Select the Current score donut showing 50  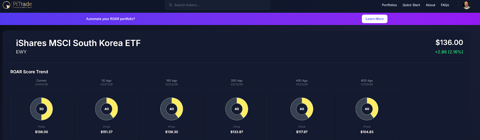(x=41, y=109)
